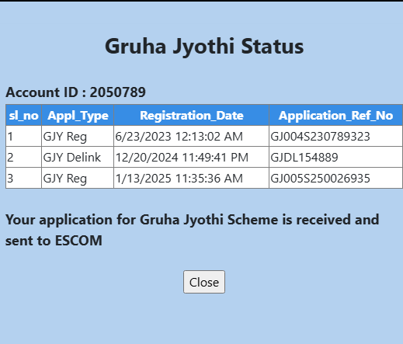
Task: Click GJY Reg in the first row
Action: point(64,137)
